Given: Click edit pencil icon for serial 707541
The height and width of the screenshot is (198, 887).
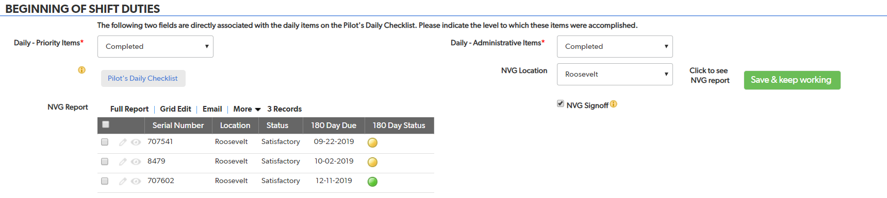Looking at the screenshot, I should click(123, 142).
